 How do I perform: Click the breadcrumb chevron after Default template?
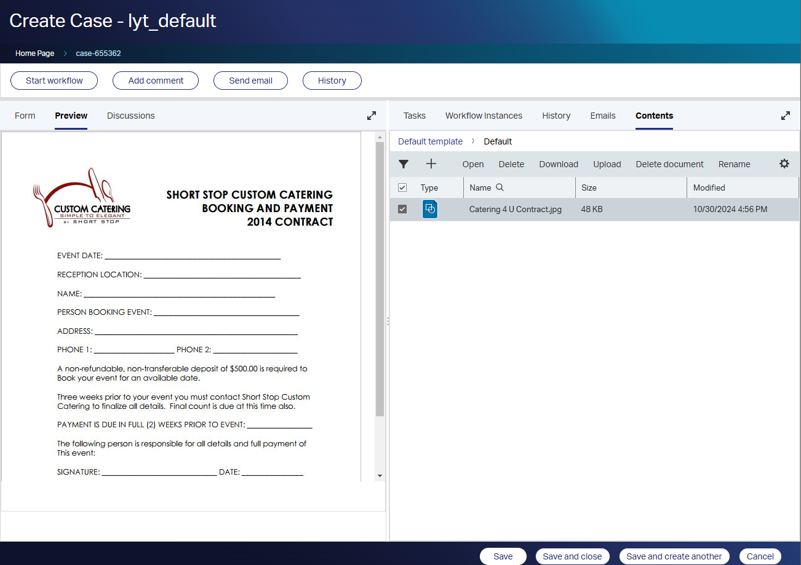point(473,141)
